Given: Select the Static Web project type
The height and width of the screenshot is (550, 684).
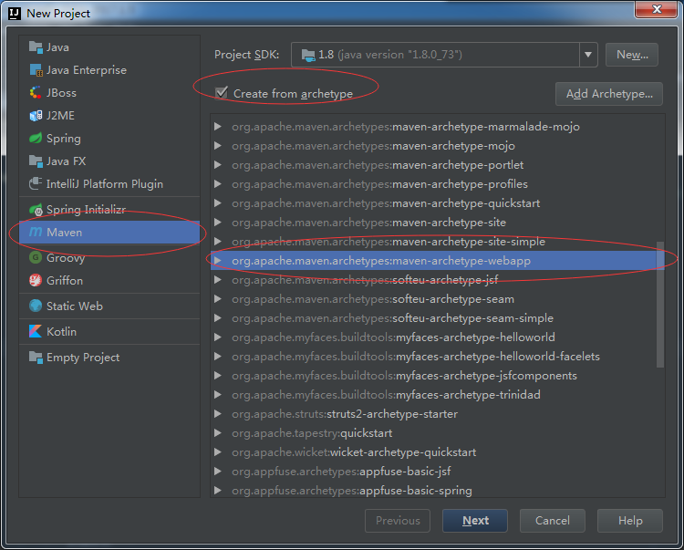Looking at the screenshot, I should coord(109,306).
